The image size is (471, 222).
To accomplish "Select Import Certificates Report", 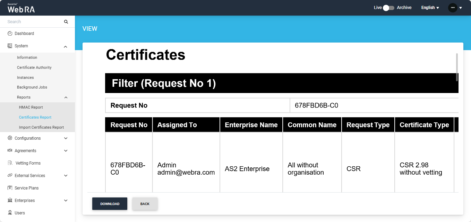I will point(41,127).
